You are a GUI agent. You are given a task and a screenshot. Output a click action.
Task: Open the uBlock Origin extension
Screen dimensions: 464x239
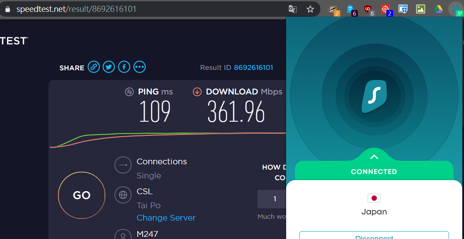pyautogui.click(x=369, y=10)
